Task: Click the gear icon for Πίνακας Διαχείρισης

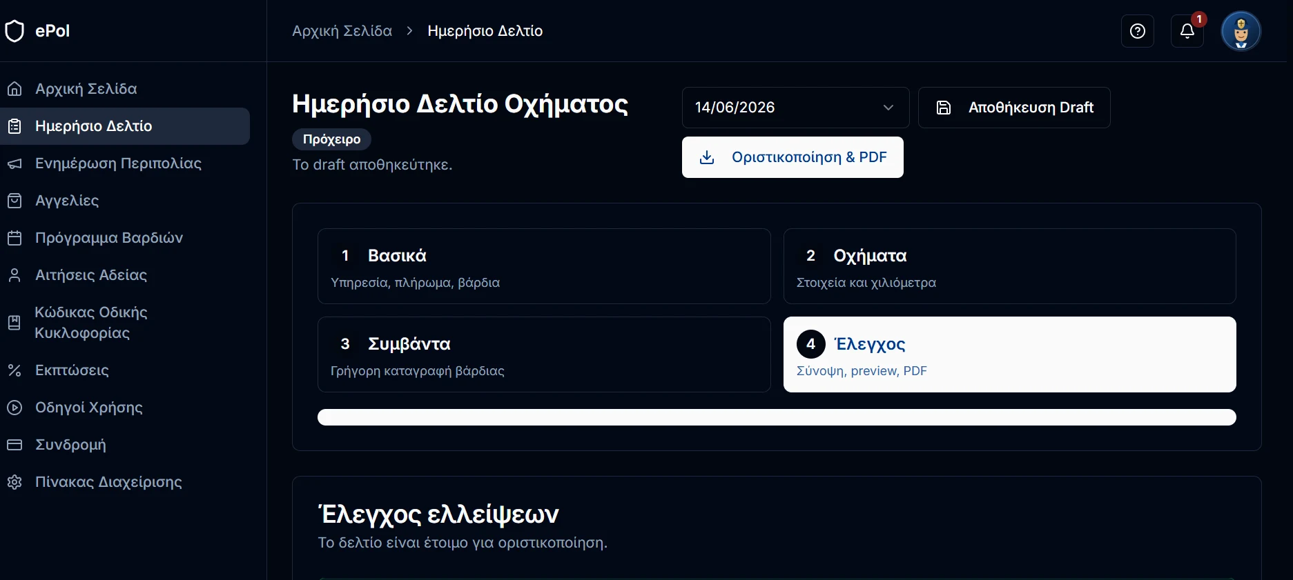Action: tap(14, 482)
